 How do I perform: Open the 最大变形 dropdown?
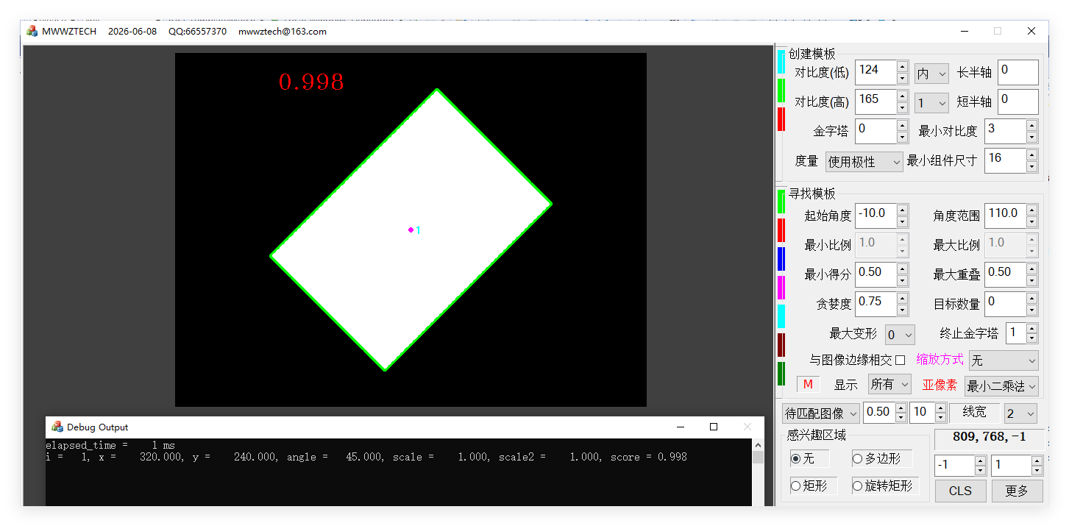[x=899, y=334]
